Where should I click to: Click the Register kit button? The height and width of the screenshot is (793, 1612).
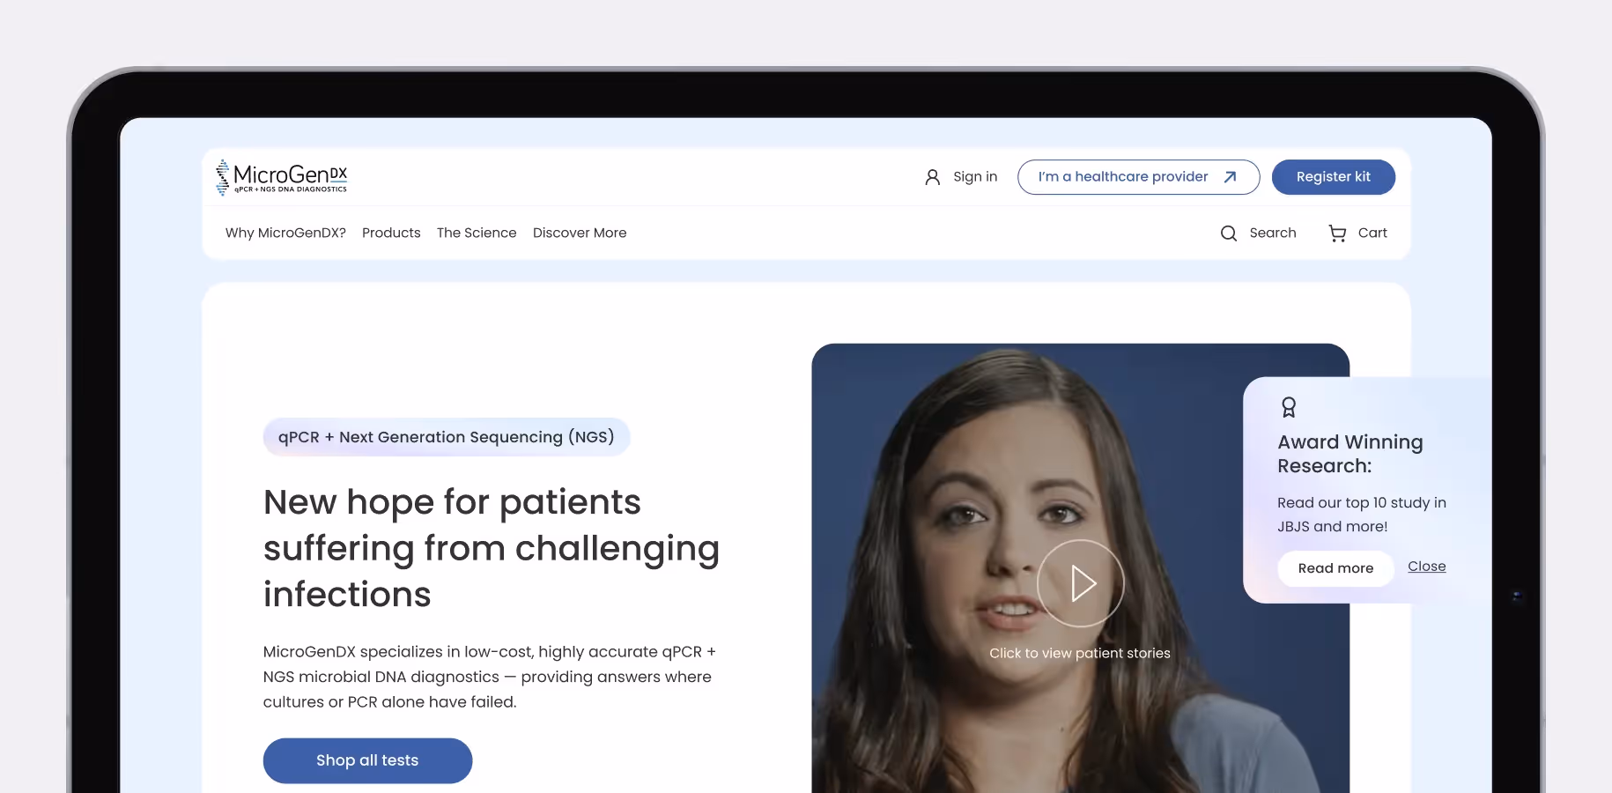click(1333, 177)
